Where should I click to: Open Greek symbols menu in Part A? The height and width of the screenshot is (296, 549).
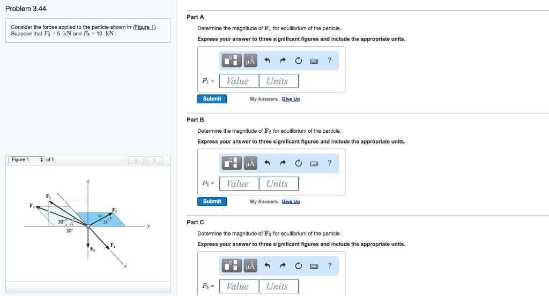250,60
